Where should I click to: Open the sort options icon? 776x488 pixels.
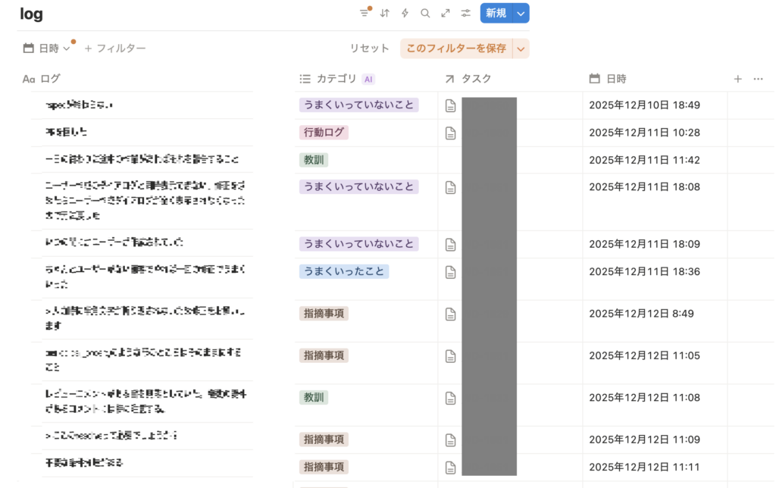click(x=385, y=13)
